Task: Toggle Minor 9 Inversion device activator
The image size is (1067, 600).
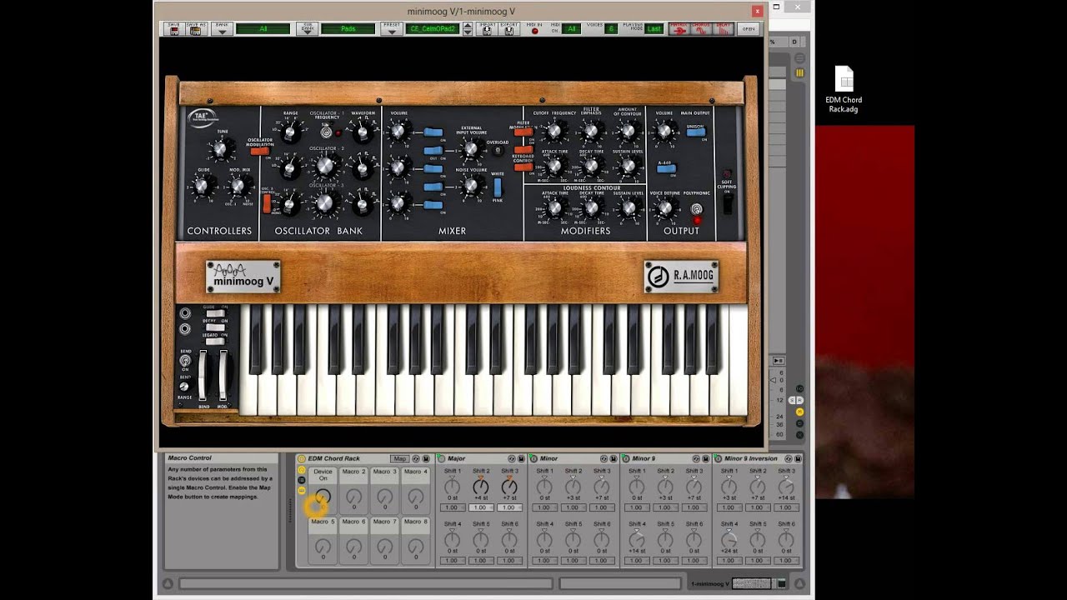Action: pos(719,458)
